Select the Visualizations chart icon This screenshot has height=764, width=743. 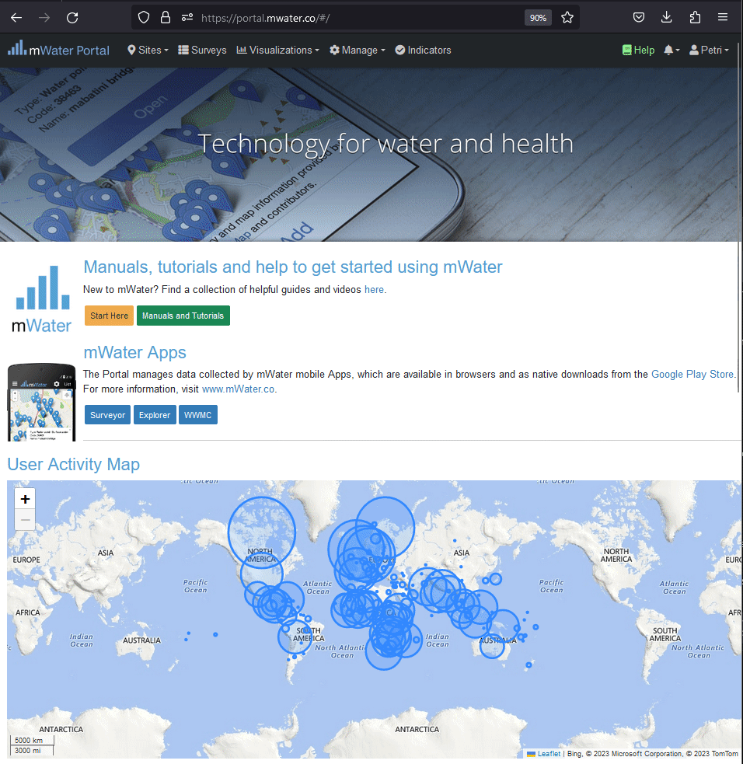244,50
